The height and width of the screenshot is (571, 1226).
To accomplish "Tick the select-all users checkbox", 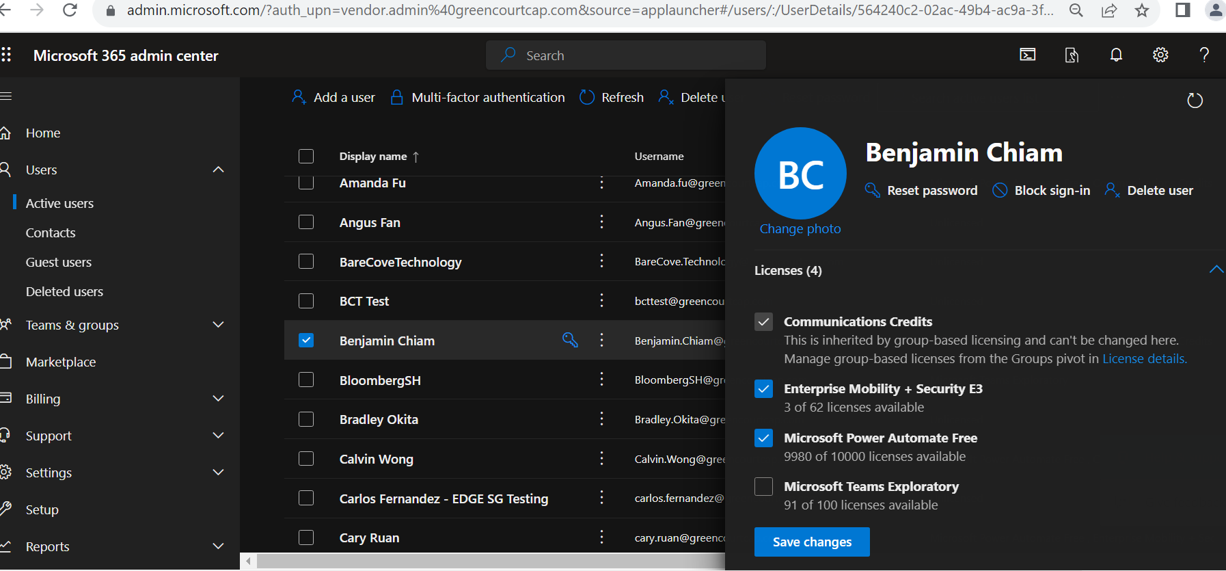I will coord(306,156).
